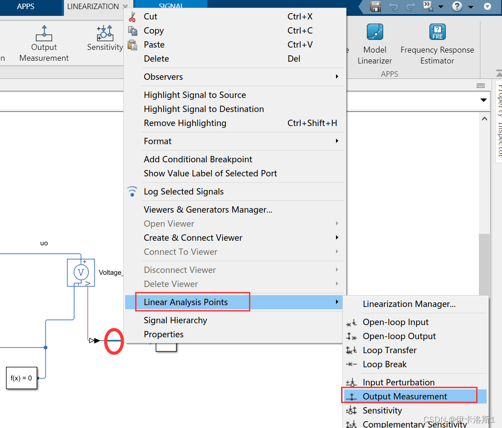Open Linearization Manager from submenu
This screenshot has height=428, width=502.
(x=415, y=304)
